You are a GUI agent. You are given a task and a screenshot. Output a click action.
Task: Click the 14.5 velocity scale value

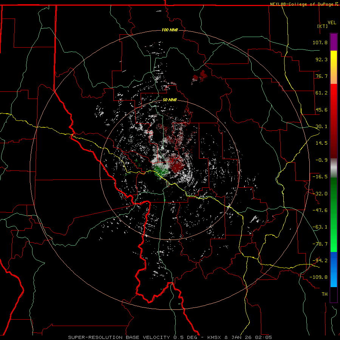321,143
